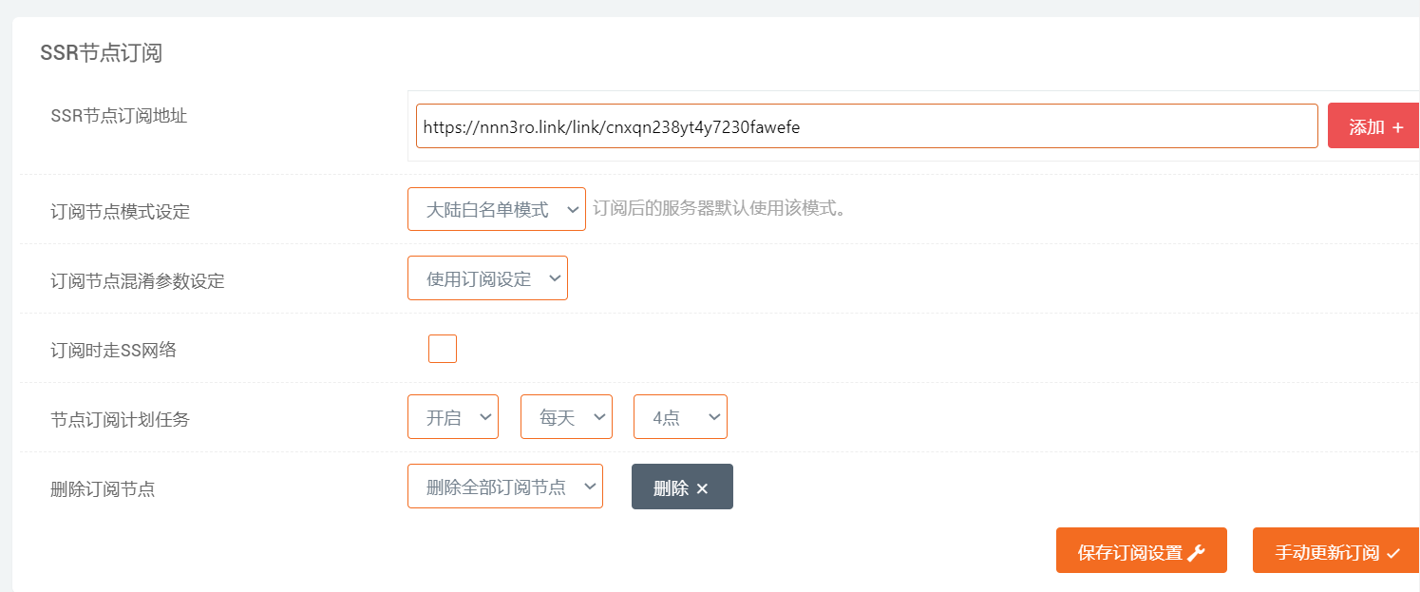1420x592 pixels.
Task: Click the SSR节点订阅地址 field label
Action: (119, 116)
